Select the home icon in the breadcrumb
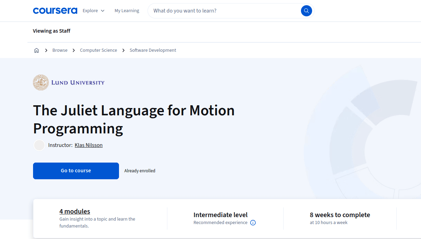The height and width of the screenshot is (239, 421). tap(36, 50)
